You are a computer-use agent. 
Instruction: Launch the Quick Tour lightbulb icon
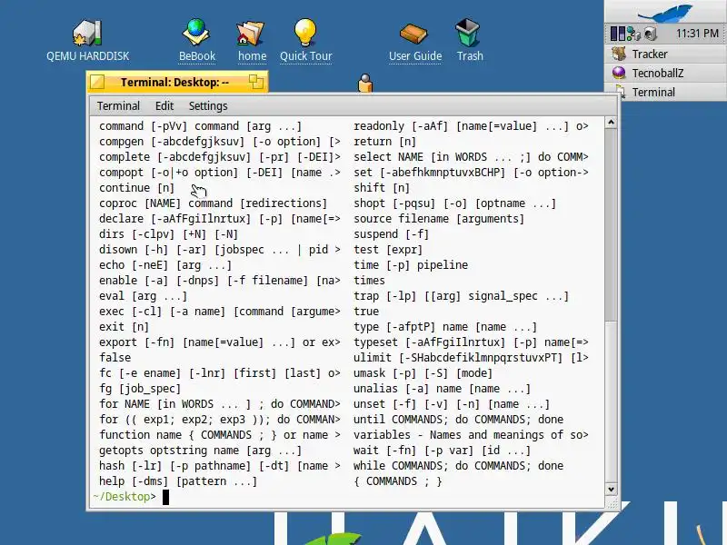tap(305, 33)
